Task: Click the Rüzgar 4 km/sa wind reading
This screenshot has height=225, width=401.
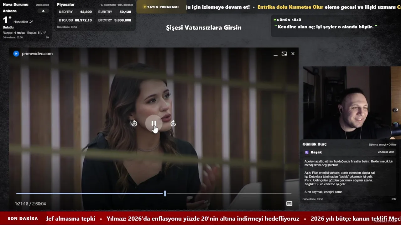Action: point(13,33)
